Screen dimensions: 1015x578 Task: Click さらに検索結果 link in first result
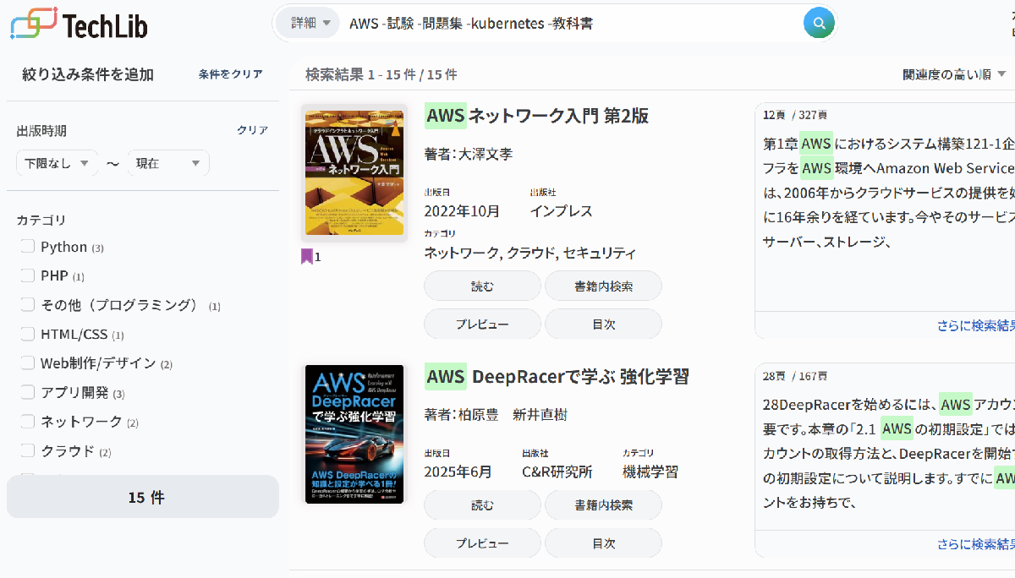point(975,325)
